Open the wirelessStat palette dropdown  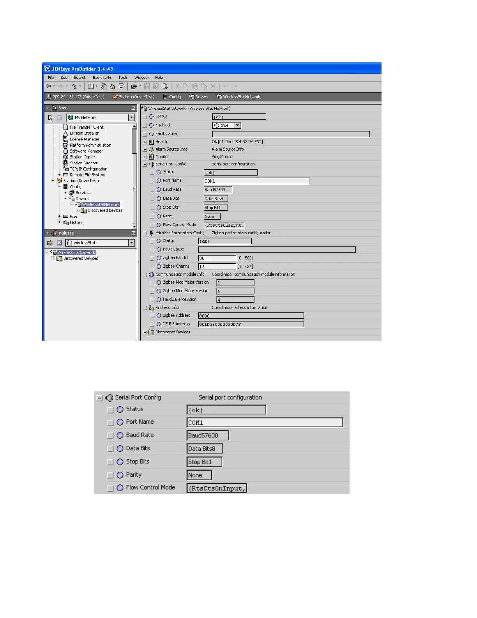(x=131, y=243)
